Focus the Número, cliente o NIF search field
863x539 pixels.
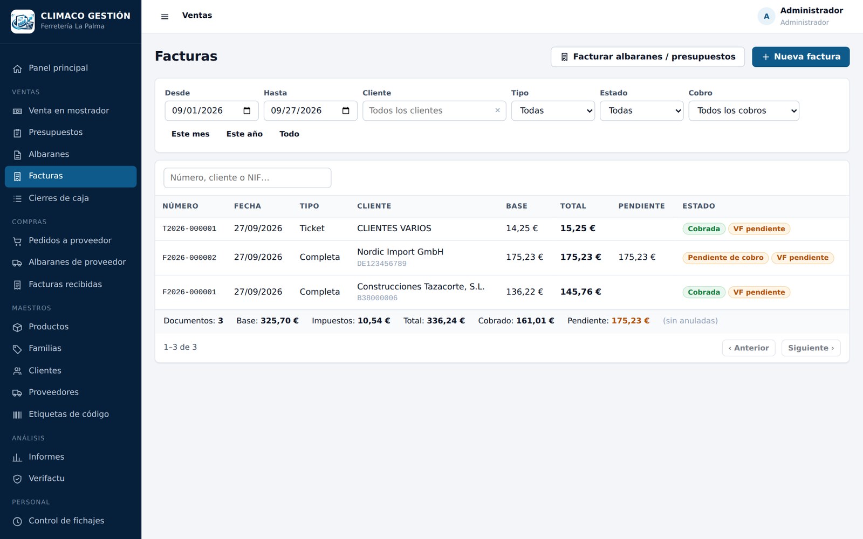(248, 178)
